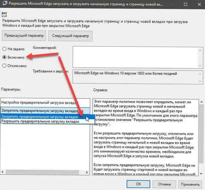The height and width of the screenshot is (190, 205).
Task: Confirm with the OK button
Action: [138, 184]
